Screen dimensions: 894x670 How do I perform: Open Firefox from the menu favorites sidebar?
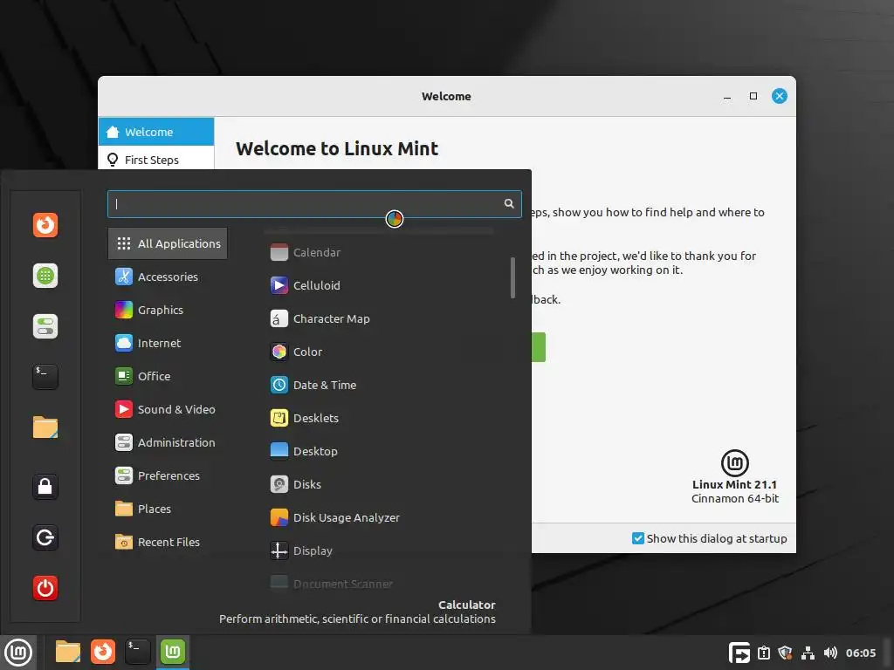pos(45,225)
